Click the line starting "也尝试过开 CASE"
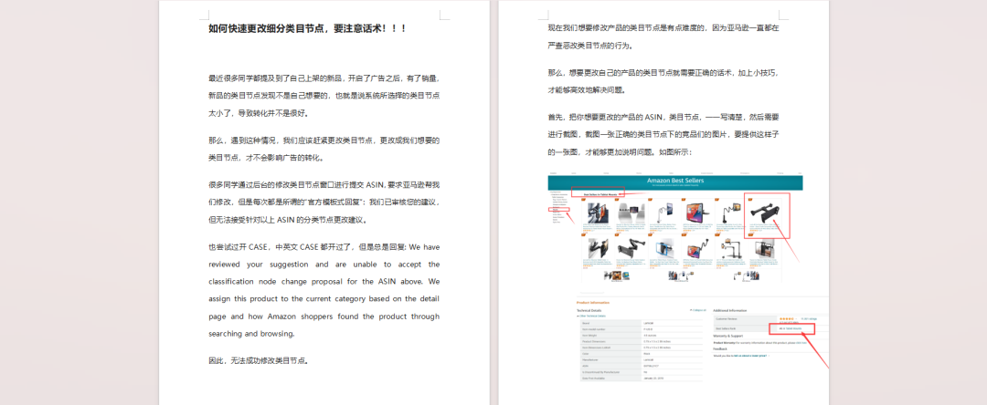 click(324, 247)
